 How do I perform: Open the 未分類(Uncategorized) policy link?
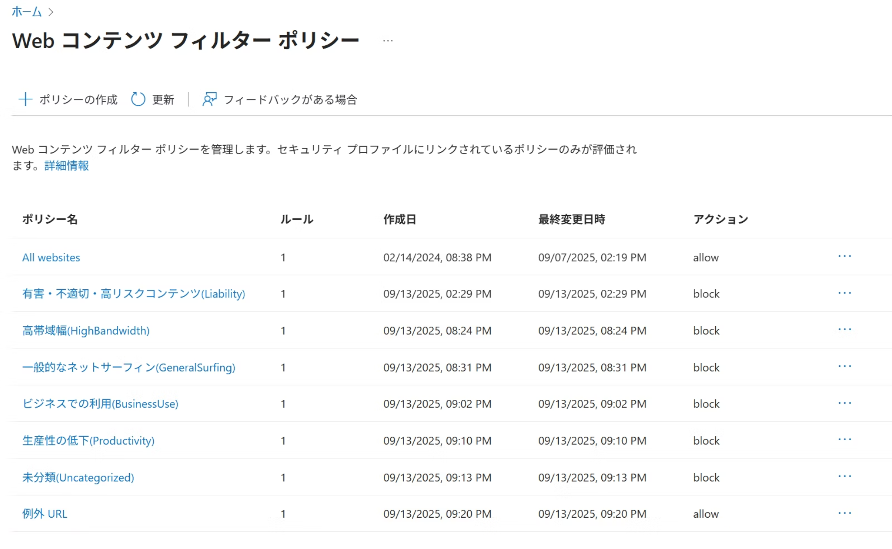[78, 478]
